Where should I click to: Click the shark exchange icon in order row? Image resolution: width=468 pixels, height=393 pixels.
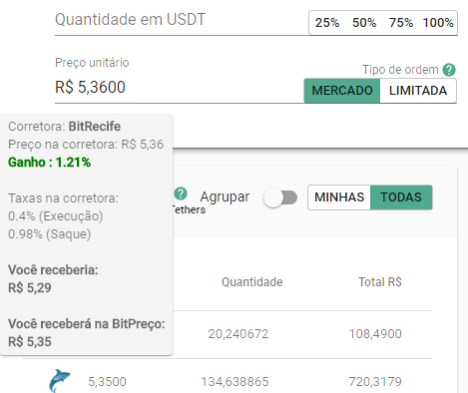60,381
